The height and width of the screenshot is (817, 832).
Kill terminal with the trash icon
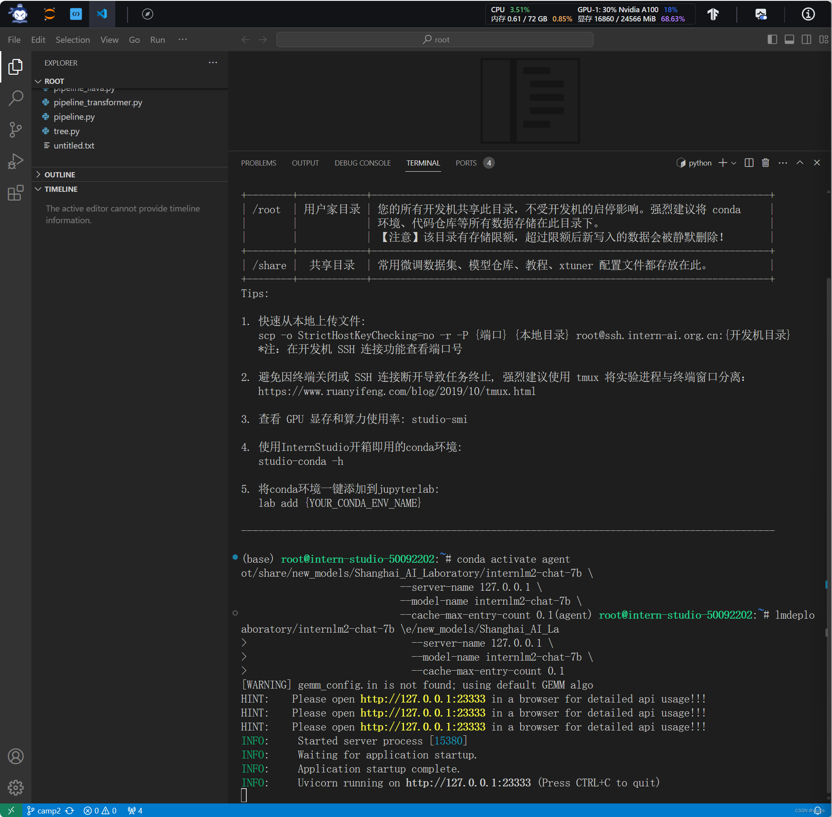click(765, 163)
